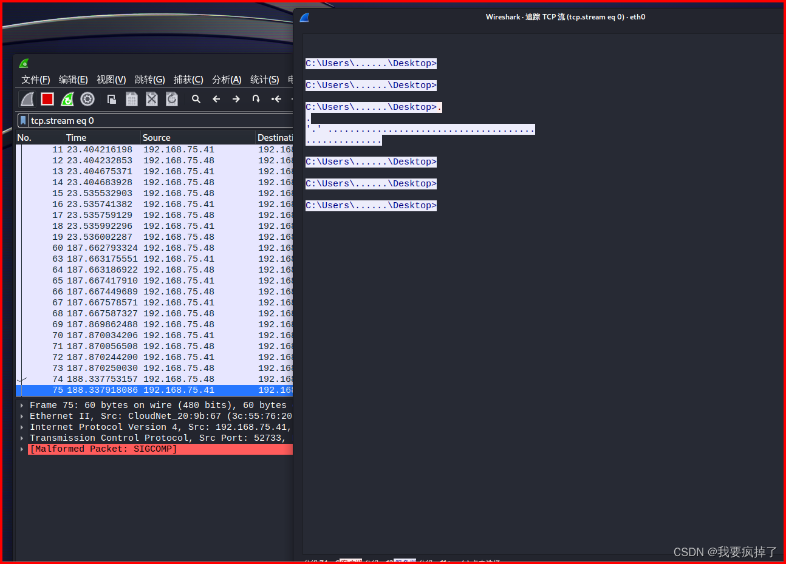Image resolution: width=786 pixels, height=564 pixels.
Task: Select highlighted packet 75 row
Action: [154, 390]
